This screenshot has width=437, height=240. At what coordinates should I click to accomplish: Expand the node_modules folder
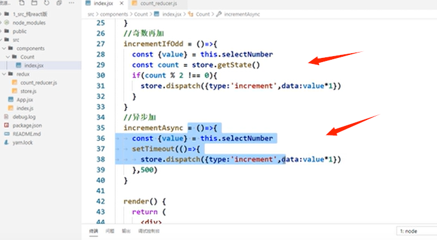tap(29, 23)
